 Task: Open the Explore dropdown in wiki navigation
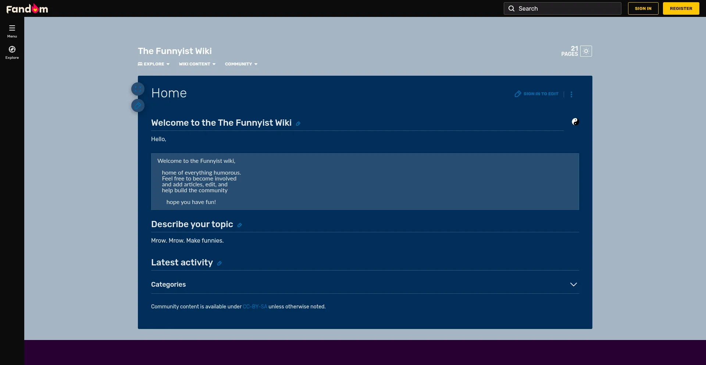tap(154, 64)
